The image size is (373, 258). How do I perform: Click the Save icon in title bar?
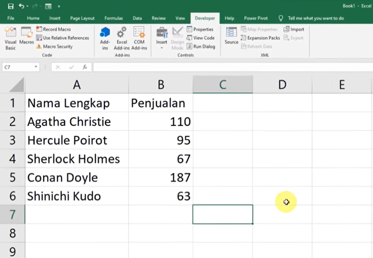pos(11,6)
